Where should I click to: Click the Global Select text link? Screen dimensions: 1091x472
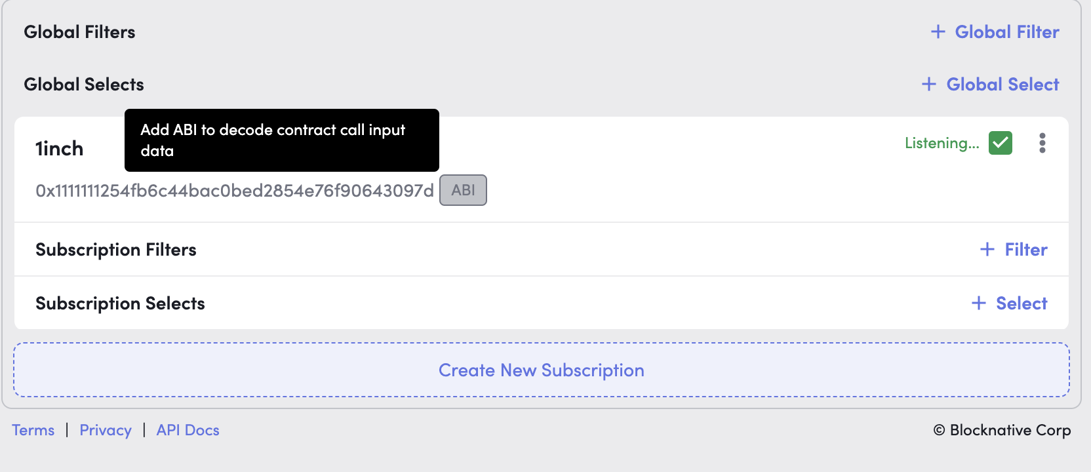tap(1002, 84)
